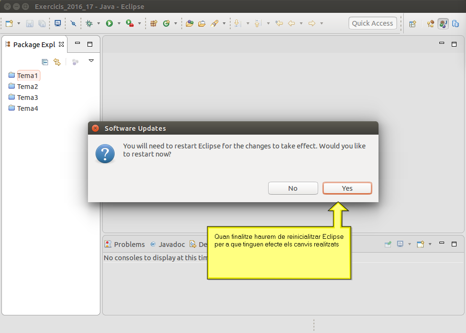
Task: Open the Debug configurations dropdown arrow
Action: (x=98, y=23)
